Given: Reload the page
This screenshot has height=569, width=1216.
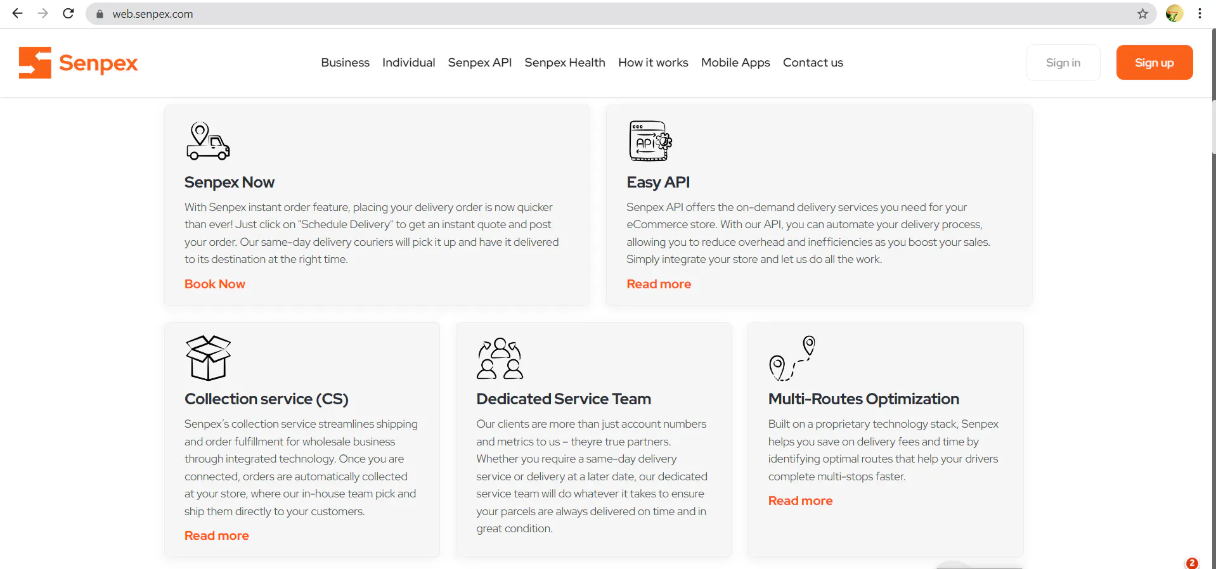Looking at the screenshot, I should 68,13.
